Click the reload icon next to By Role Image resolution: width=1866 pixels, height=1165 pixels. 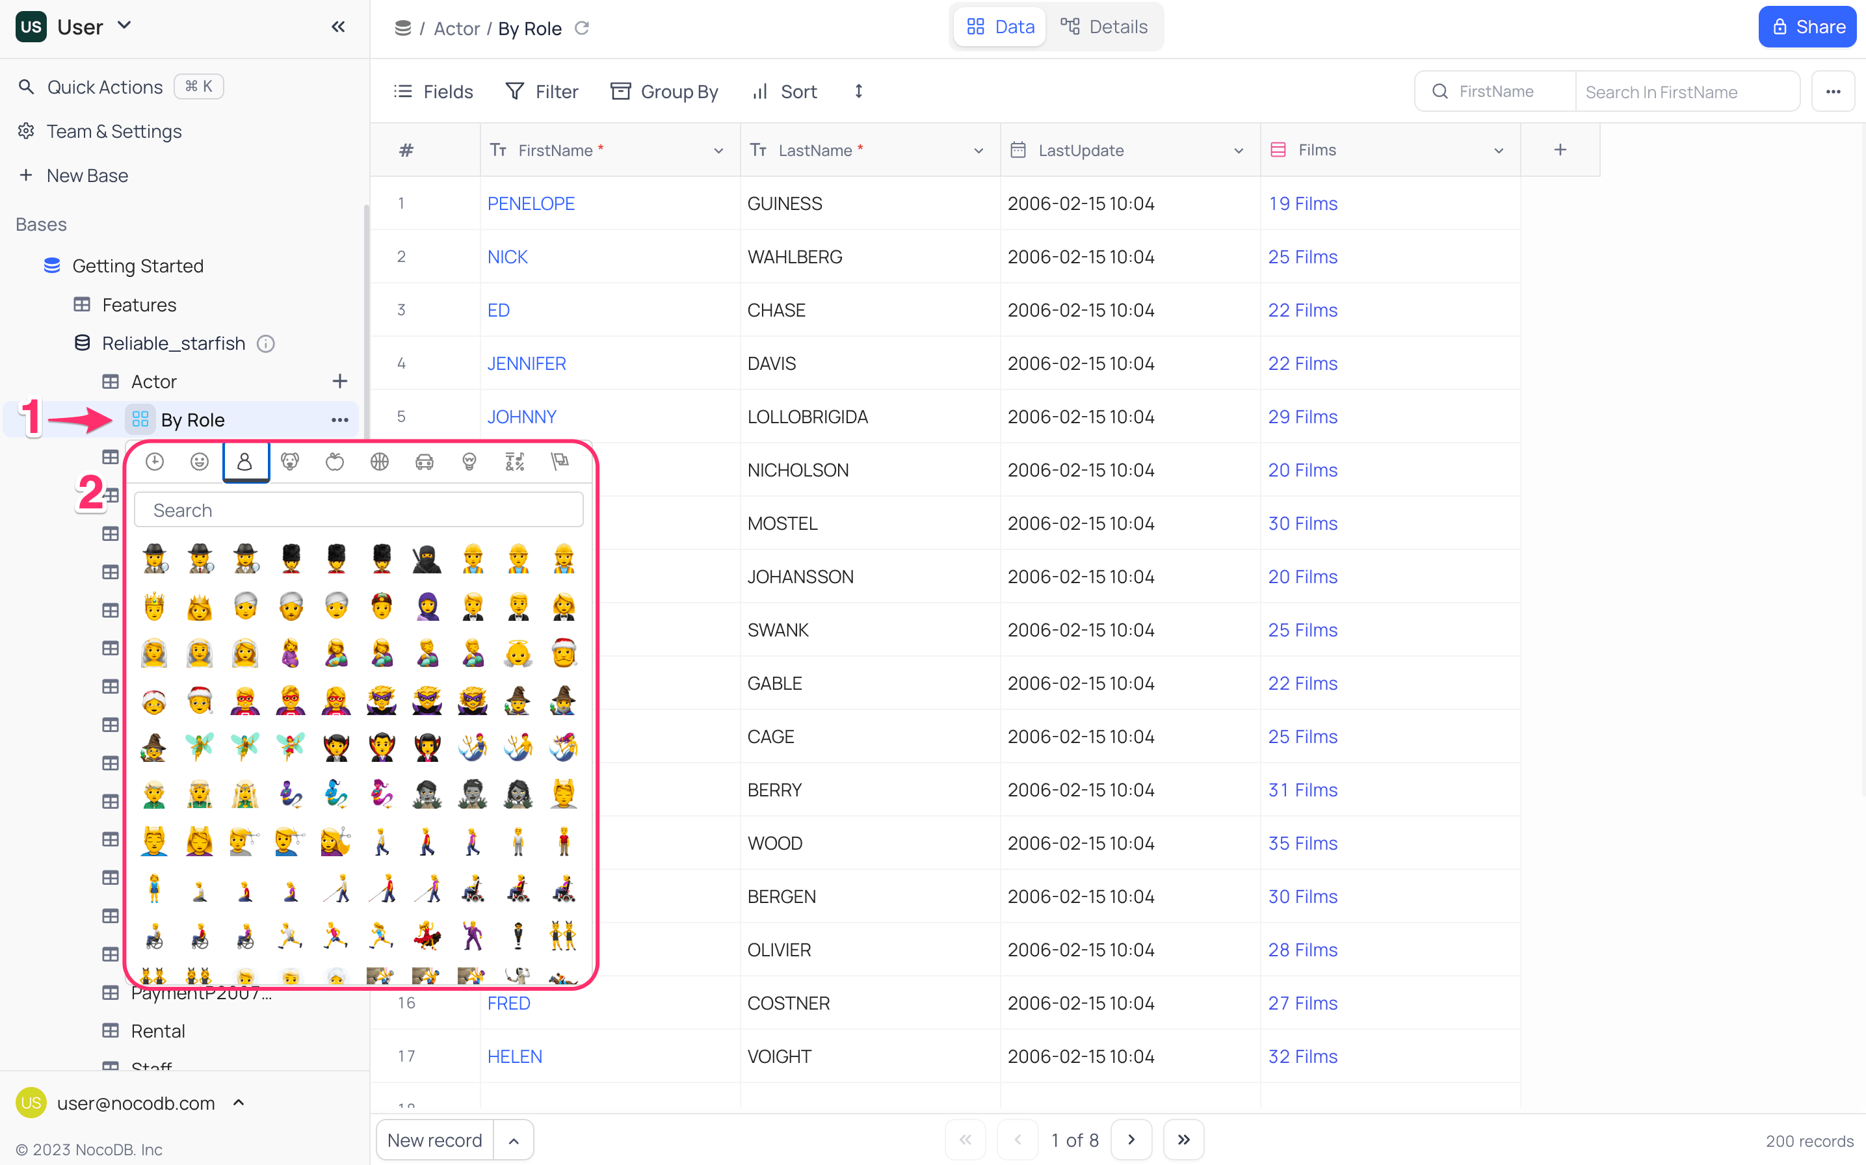point(583,29)
